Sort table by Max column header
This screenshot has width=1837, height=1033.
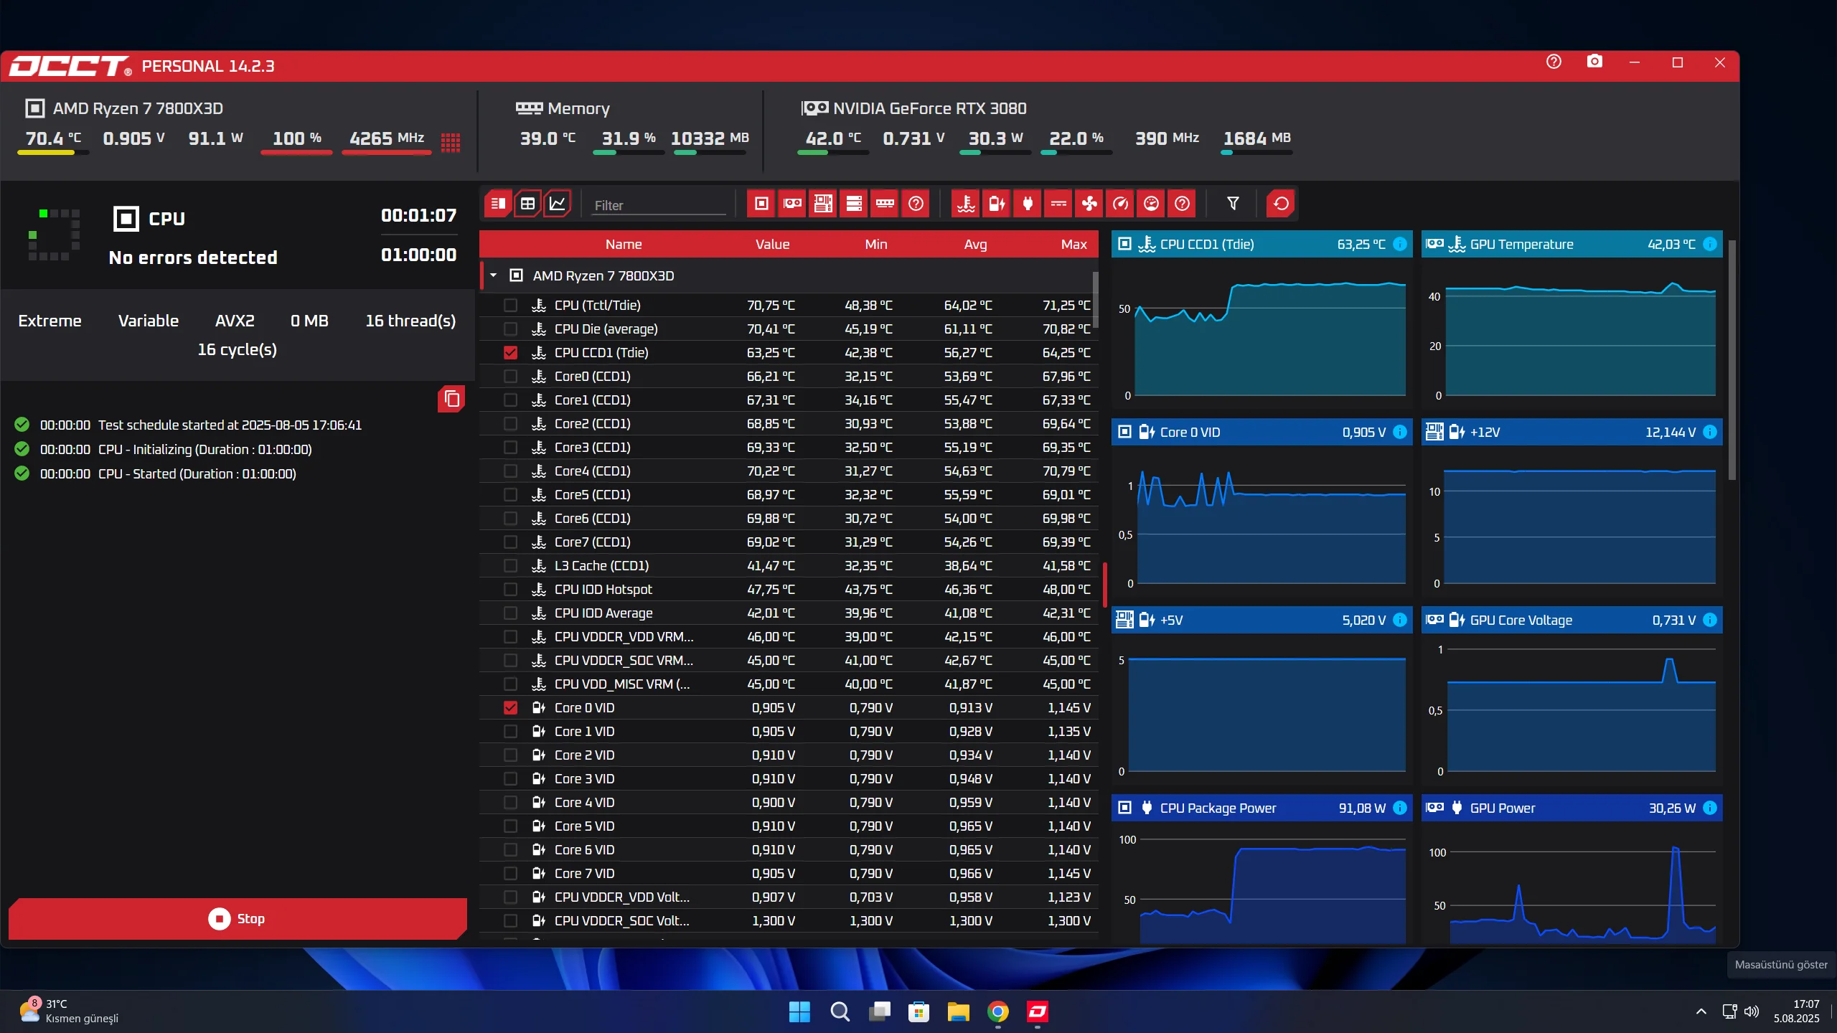click(1073, 245)
